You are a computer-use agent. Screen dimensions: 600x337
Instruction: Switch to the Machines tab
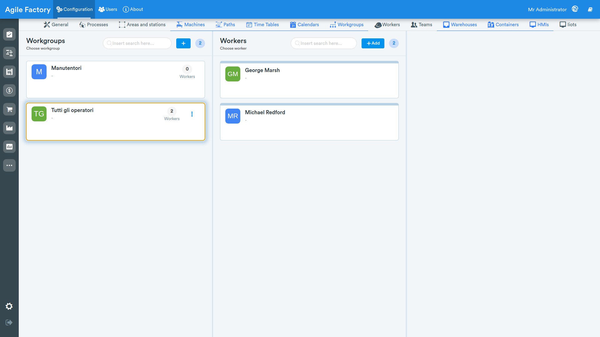pyautogui.click(x=191, y=25)
